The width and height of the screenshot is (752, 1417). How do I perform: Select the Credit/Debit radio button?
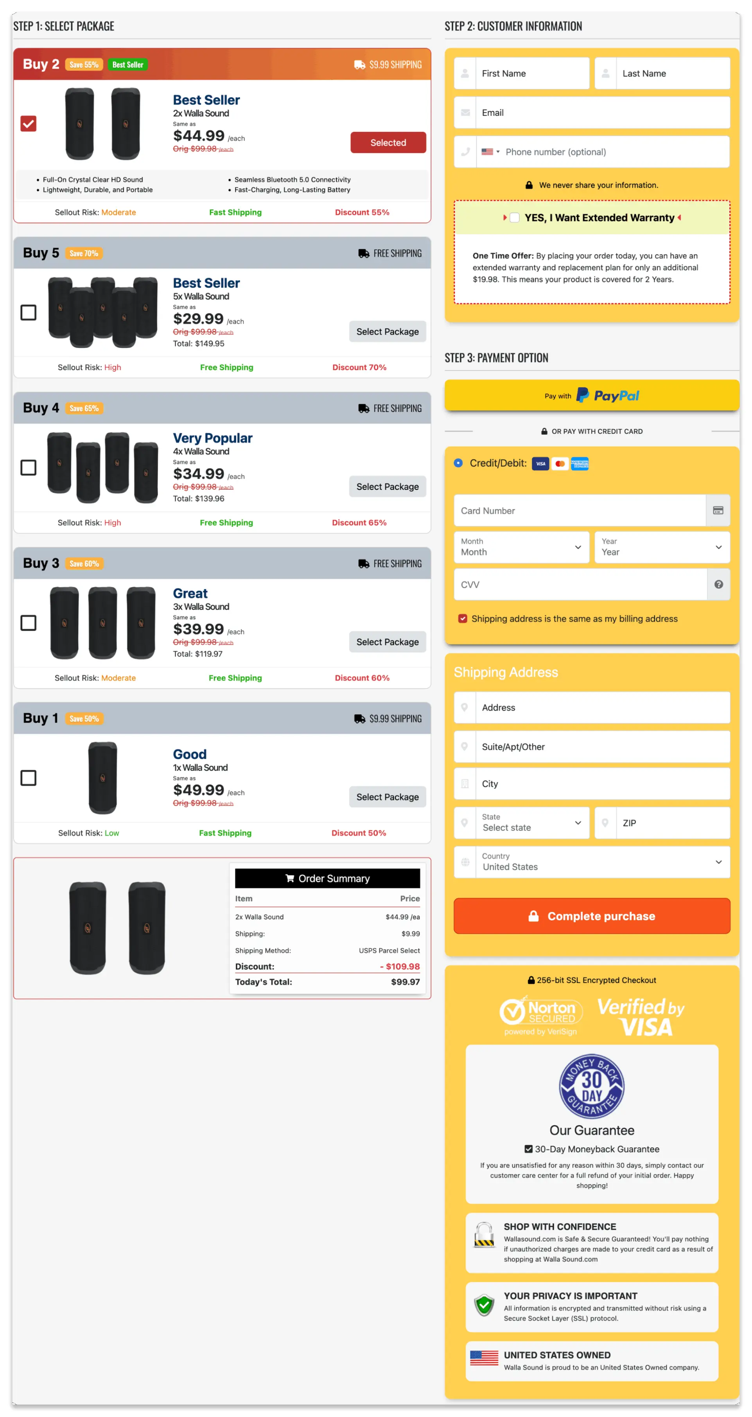(458, 463)
